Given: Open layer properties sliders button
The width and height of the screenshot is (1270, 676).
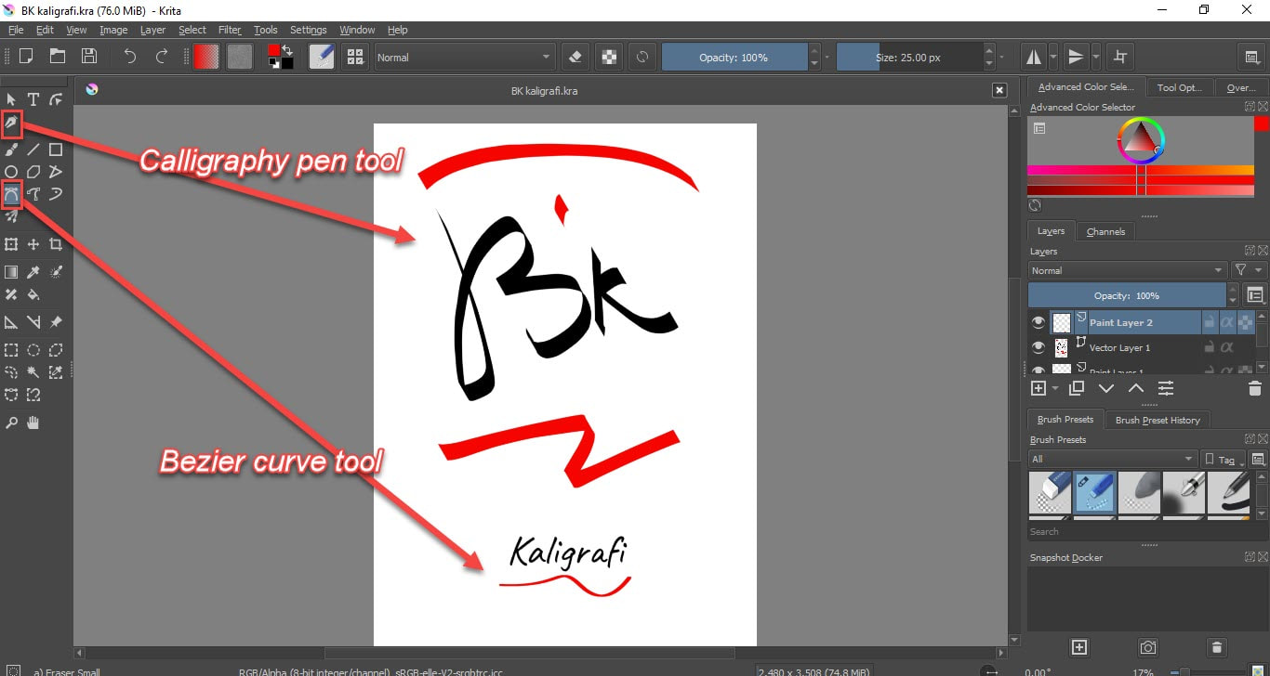Looking at the screenshot, I should coord(1166,388).
